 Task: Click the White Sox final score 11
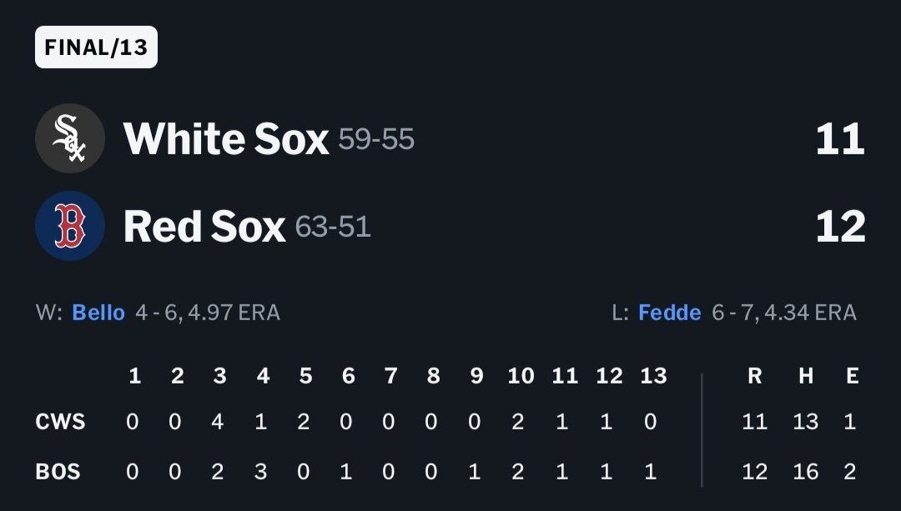coord(840,139)
